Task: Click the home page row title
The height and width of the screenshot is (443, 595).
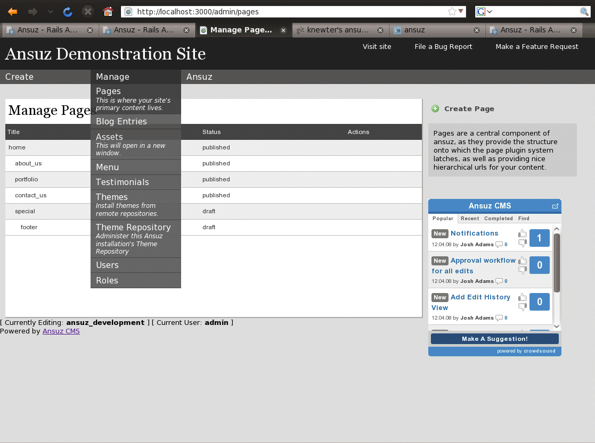Action: pos(17,147)
